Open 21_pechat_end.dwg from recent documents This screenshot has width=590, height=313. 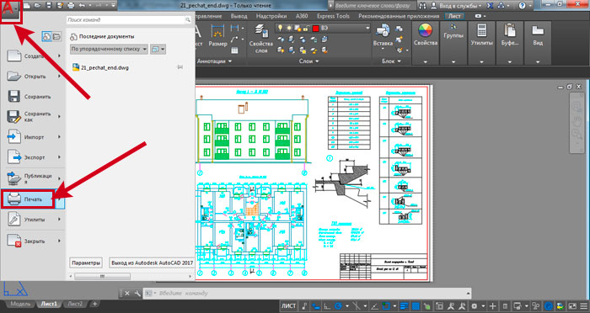(105, 67)
